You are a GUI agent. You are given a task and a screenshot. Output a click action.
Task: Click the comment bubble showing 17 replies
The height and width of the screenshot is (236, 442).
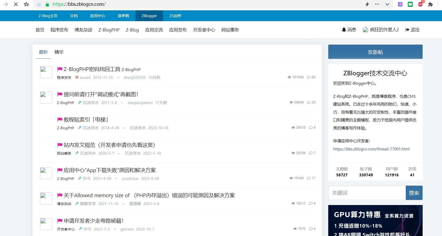(311, 178)
